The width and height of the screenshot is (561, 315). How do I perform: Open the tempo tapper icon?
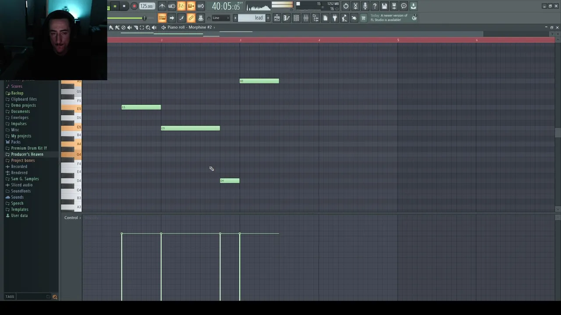pos(344,18)
